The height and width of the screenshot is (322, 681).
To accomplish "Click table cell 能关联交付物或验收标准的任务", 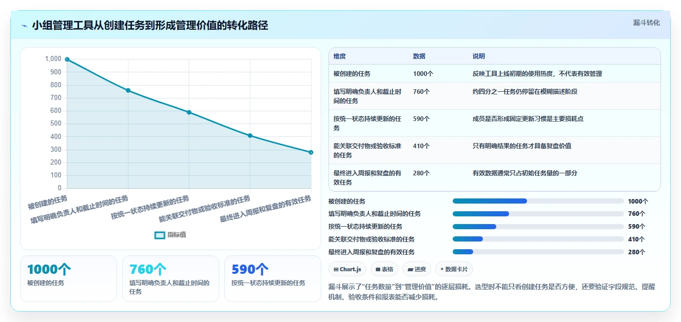I will coord(367,151).
